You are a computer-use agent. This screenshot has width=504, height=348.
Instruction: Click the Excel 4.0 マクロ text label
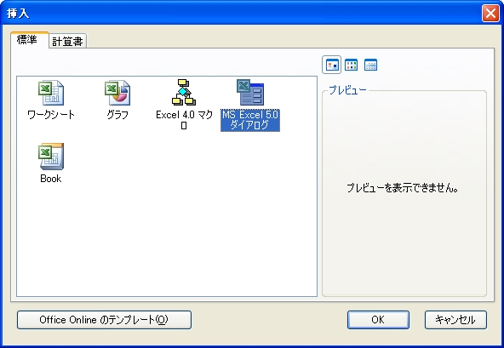(x=184, y=120)
